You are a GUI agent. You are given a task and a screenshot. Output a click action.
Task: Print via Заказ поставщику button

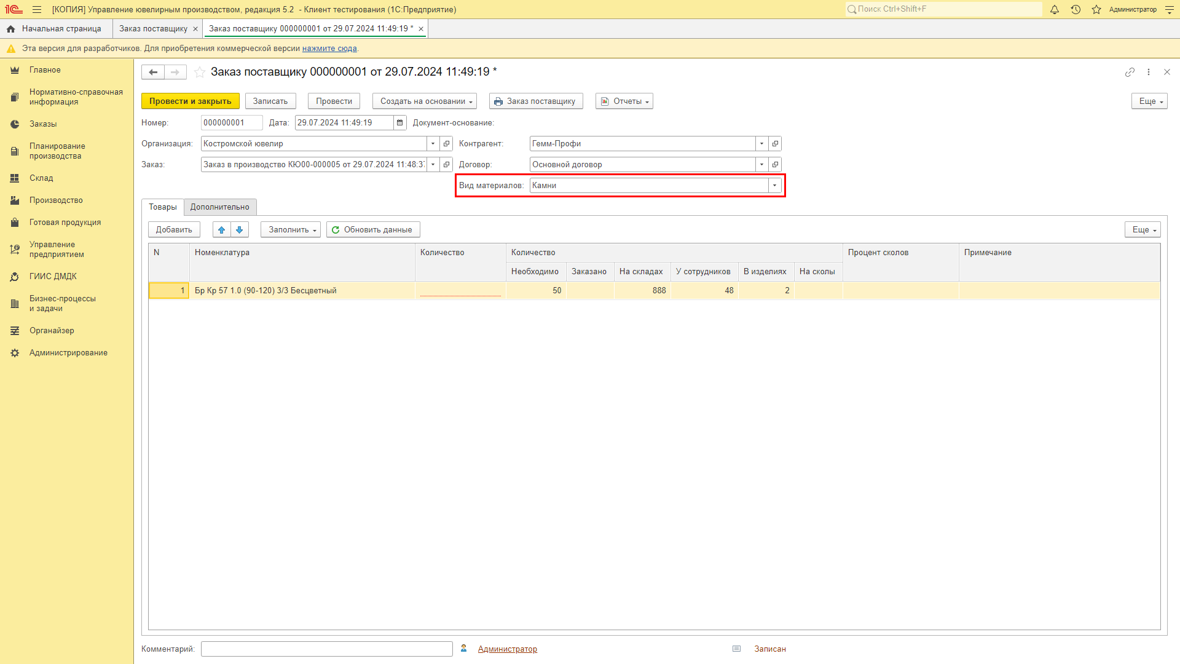point(536,101)
